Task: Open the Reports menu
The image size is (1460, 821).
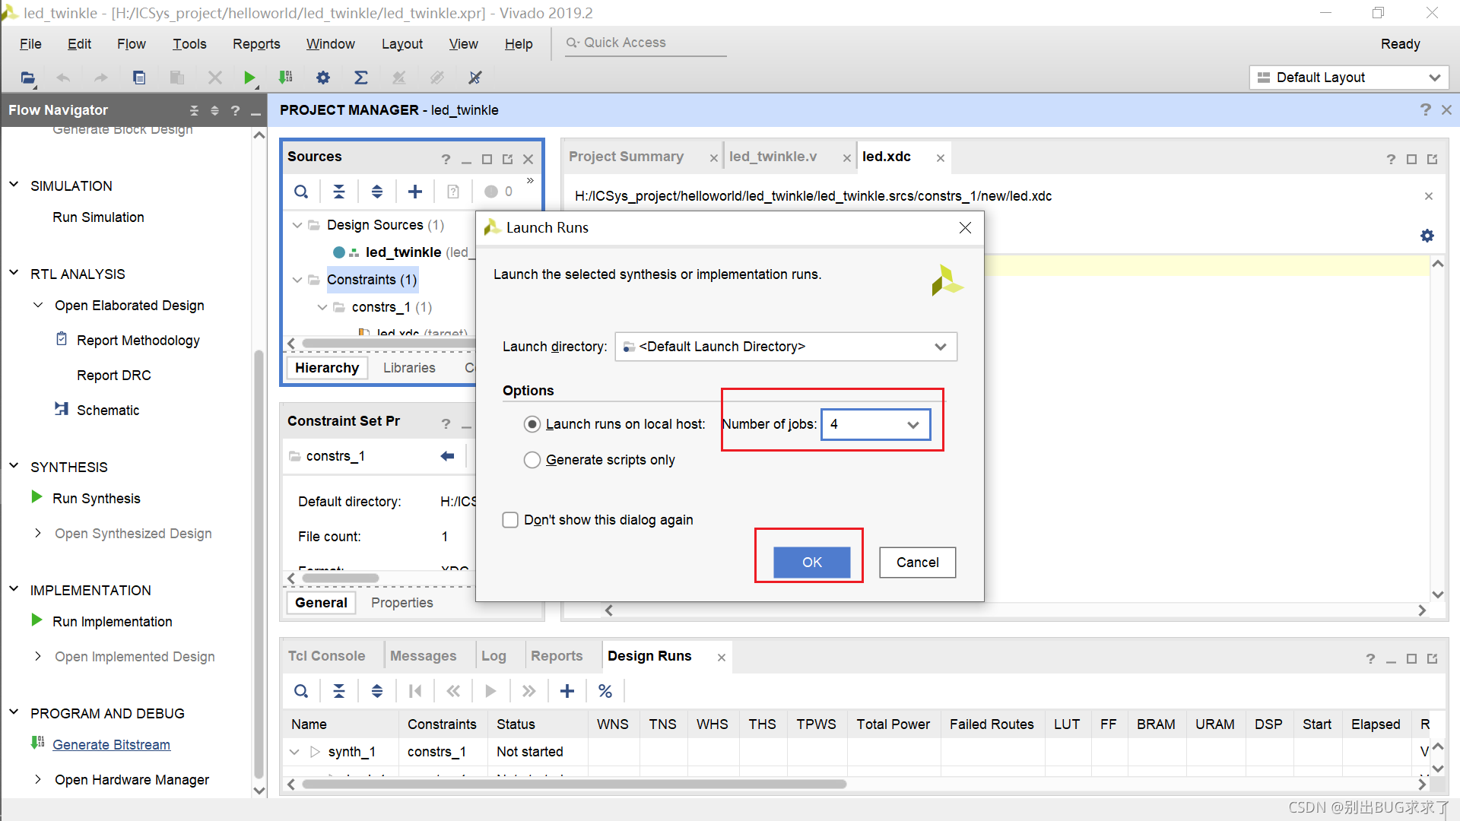Action: tap(256, 44)
